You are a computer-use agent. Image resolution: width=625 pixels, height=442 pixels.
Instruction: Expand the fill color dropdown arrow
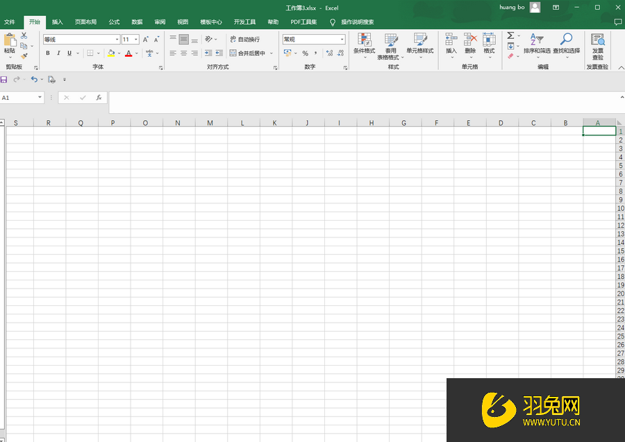point(119,53)
